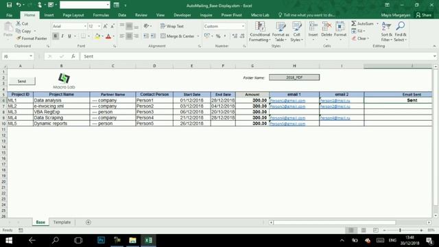Open Cell Styles gallery
439x247 pixels.
(x=296, y=32)
